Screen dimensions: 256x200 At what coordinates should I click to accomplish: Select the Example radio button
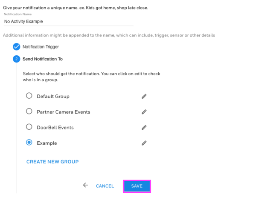[29, 143]
